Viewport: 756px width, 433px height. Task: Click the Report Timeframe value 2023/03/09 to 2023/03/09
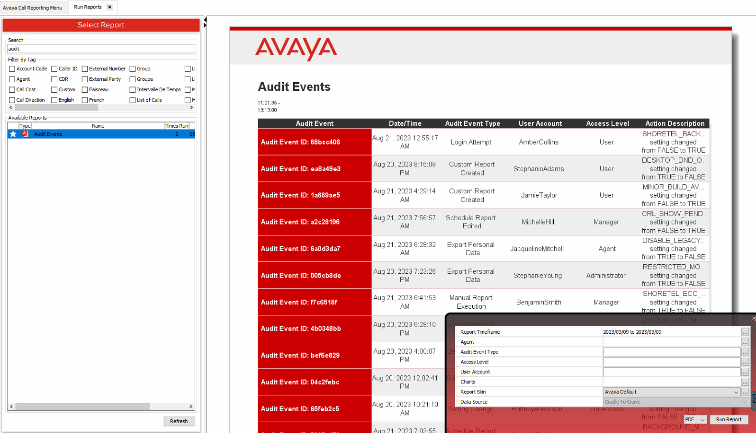(x=632, y=332)
